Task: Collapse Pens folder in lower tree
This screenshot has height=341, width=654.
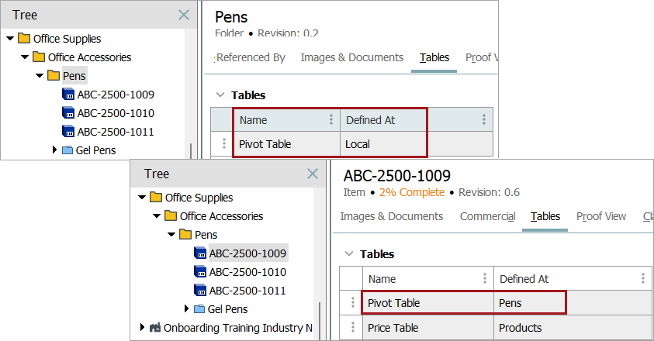Action: 171,235
